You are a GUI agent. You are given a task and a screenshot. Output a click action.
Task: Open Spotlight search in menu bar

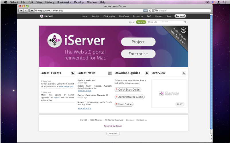pyautogui.click(x=225, y=2)
